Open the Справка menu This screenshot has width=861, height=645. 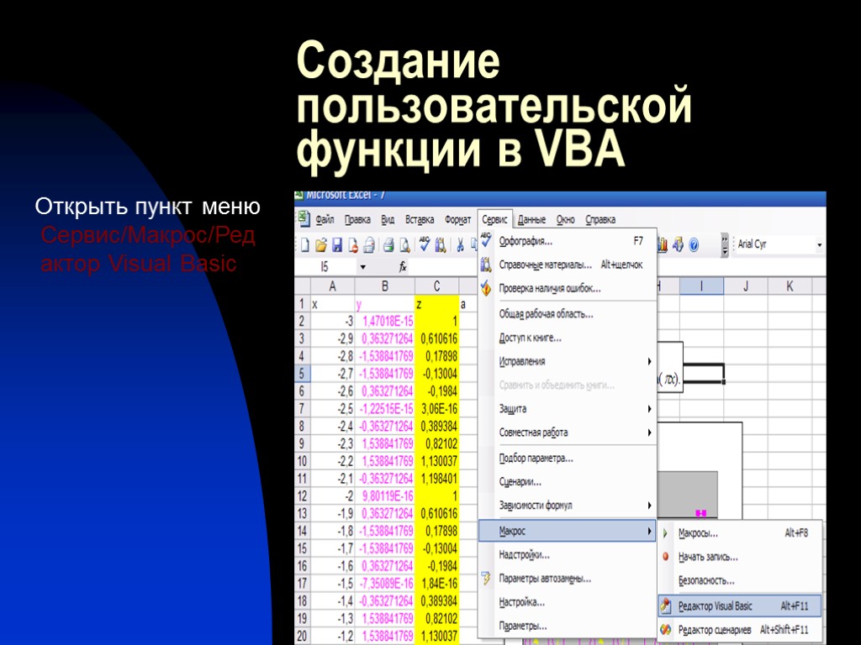(x=600, y=219)
